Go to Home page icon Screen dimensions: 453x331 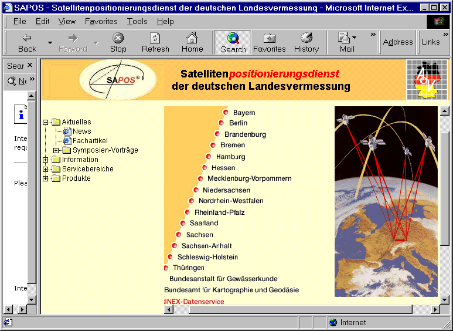(x=192, y=38)
